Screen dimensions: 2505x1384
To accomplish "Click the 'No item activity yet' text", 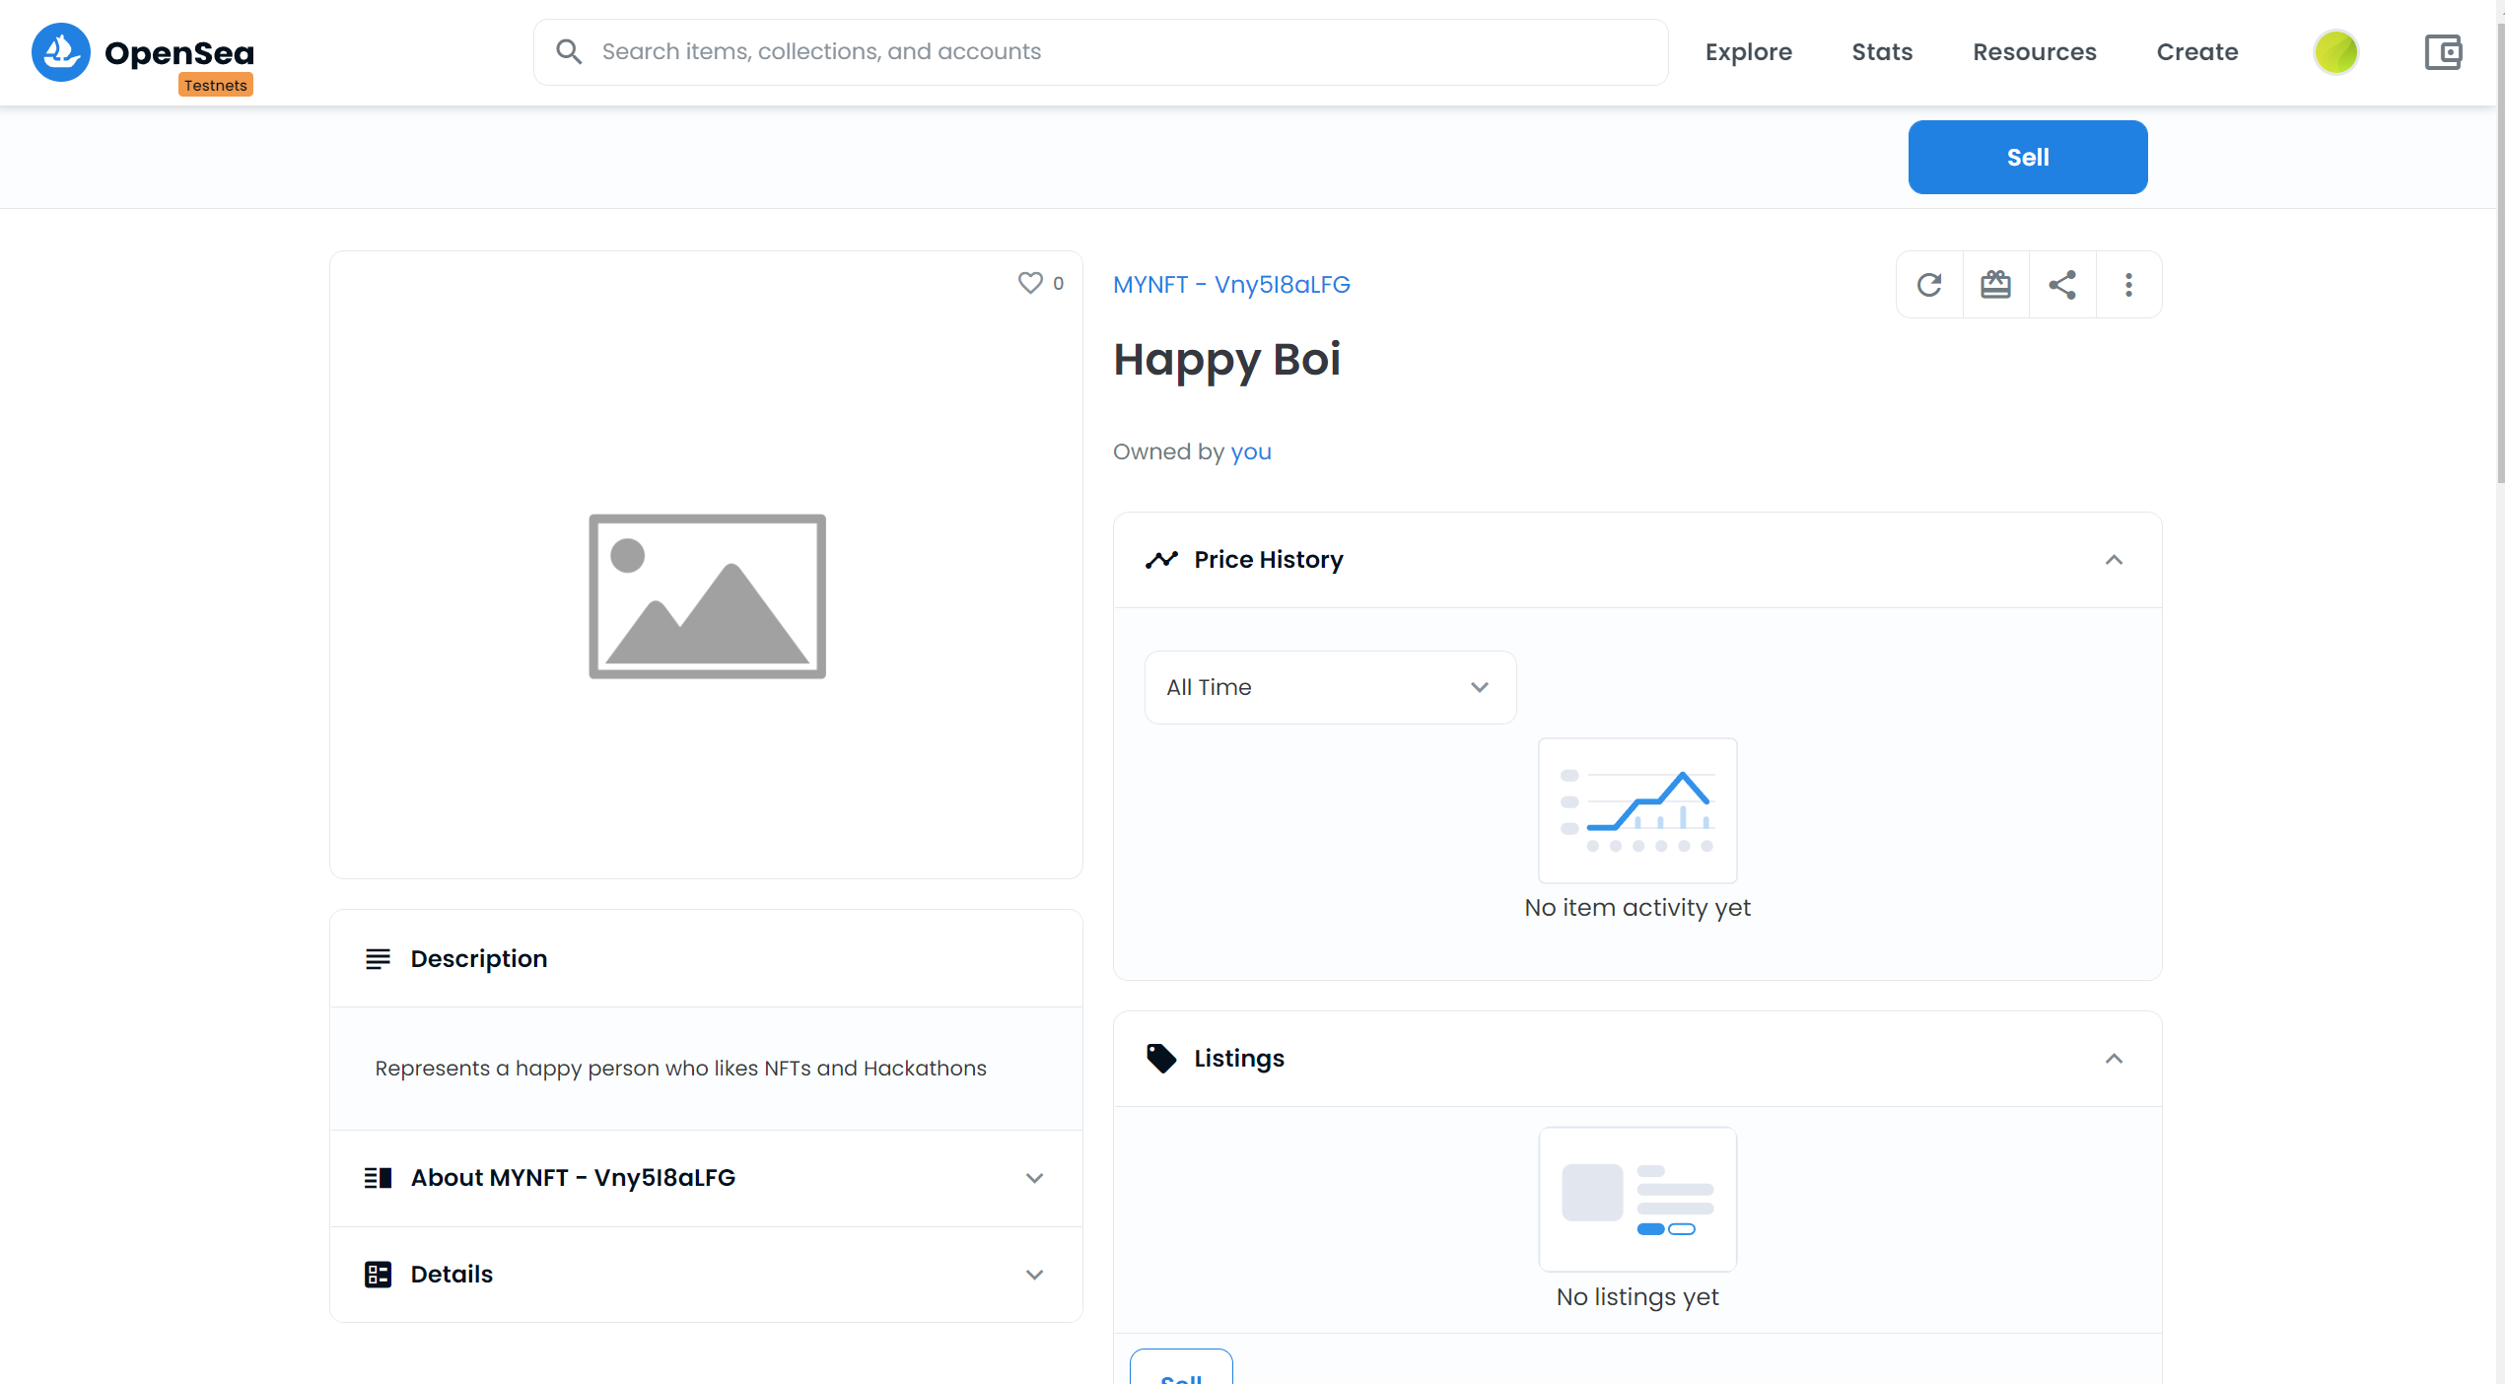I will tap(1637, 908).
